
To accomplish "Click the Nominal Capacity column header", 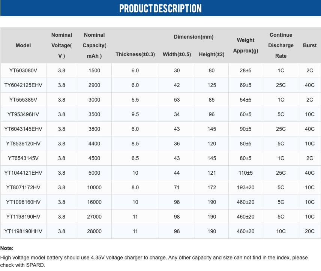I will pos(94,45).
